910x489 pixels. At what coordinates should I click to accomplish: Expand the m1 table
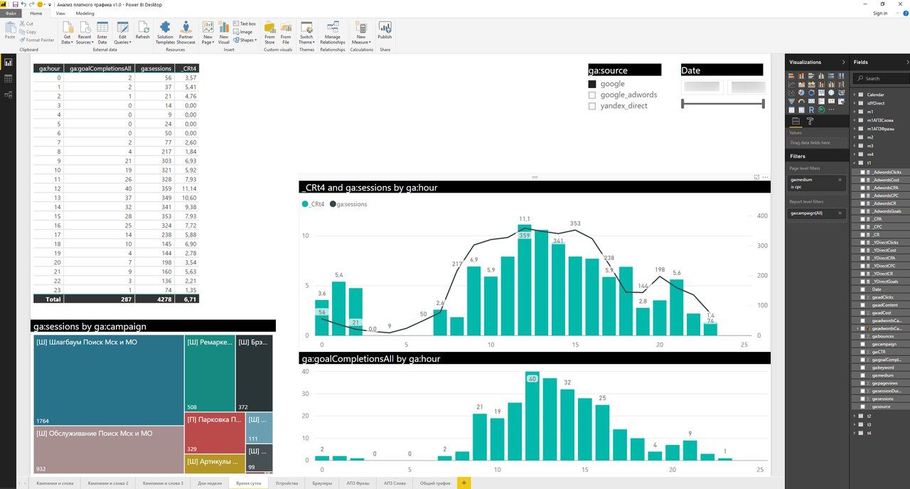tap(855, 112)
